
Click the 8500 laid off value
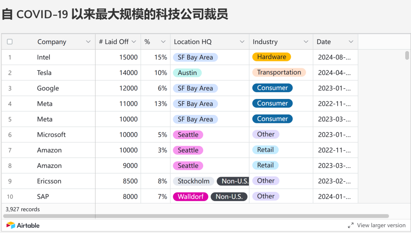130,181
